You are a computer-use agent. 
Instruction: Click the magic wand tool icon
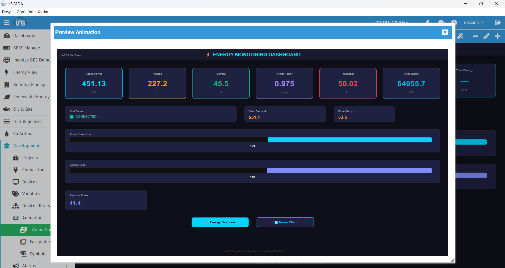coord(460,36)
